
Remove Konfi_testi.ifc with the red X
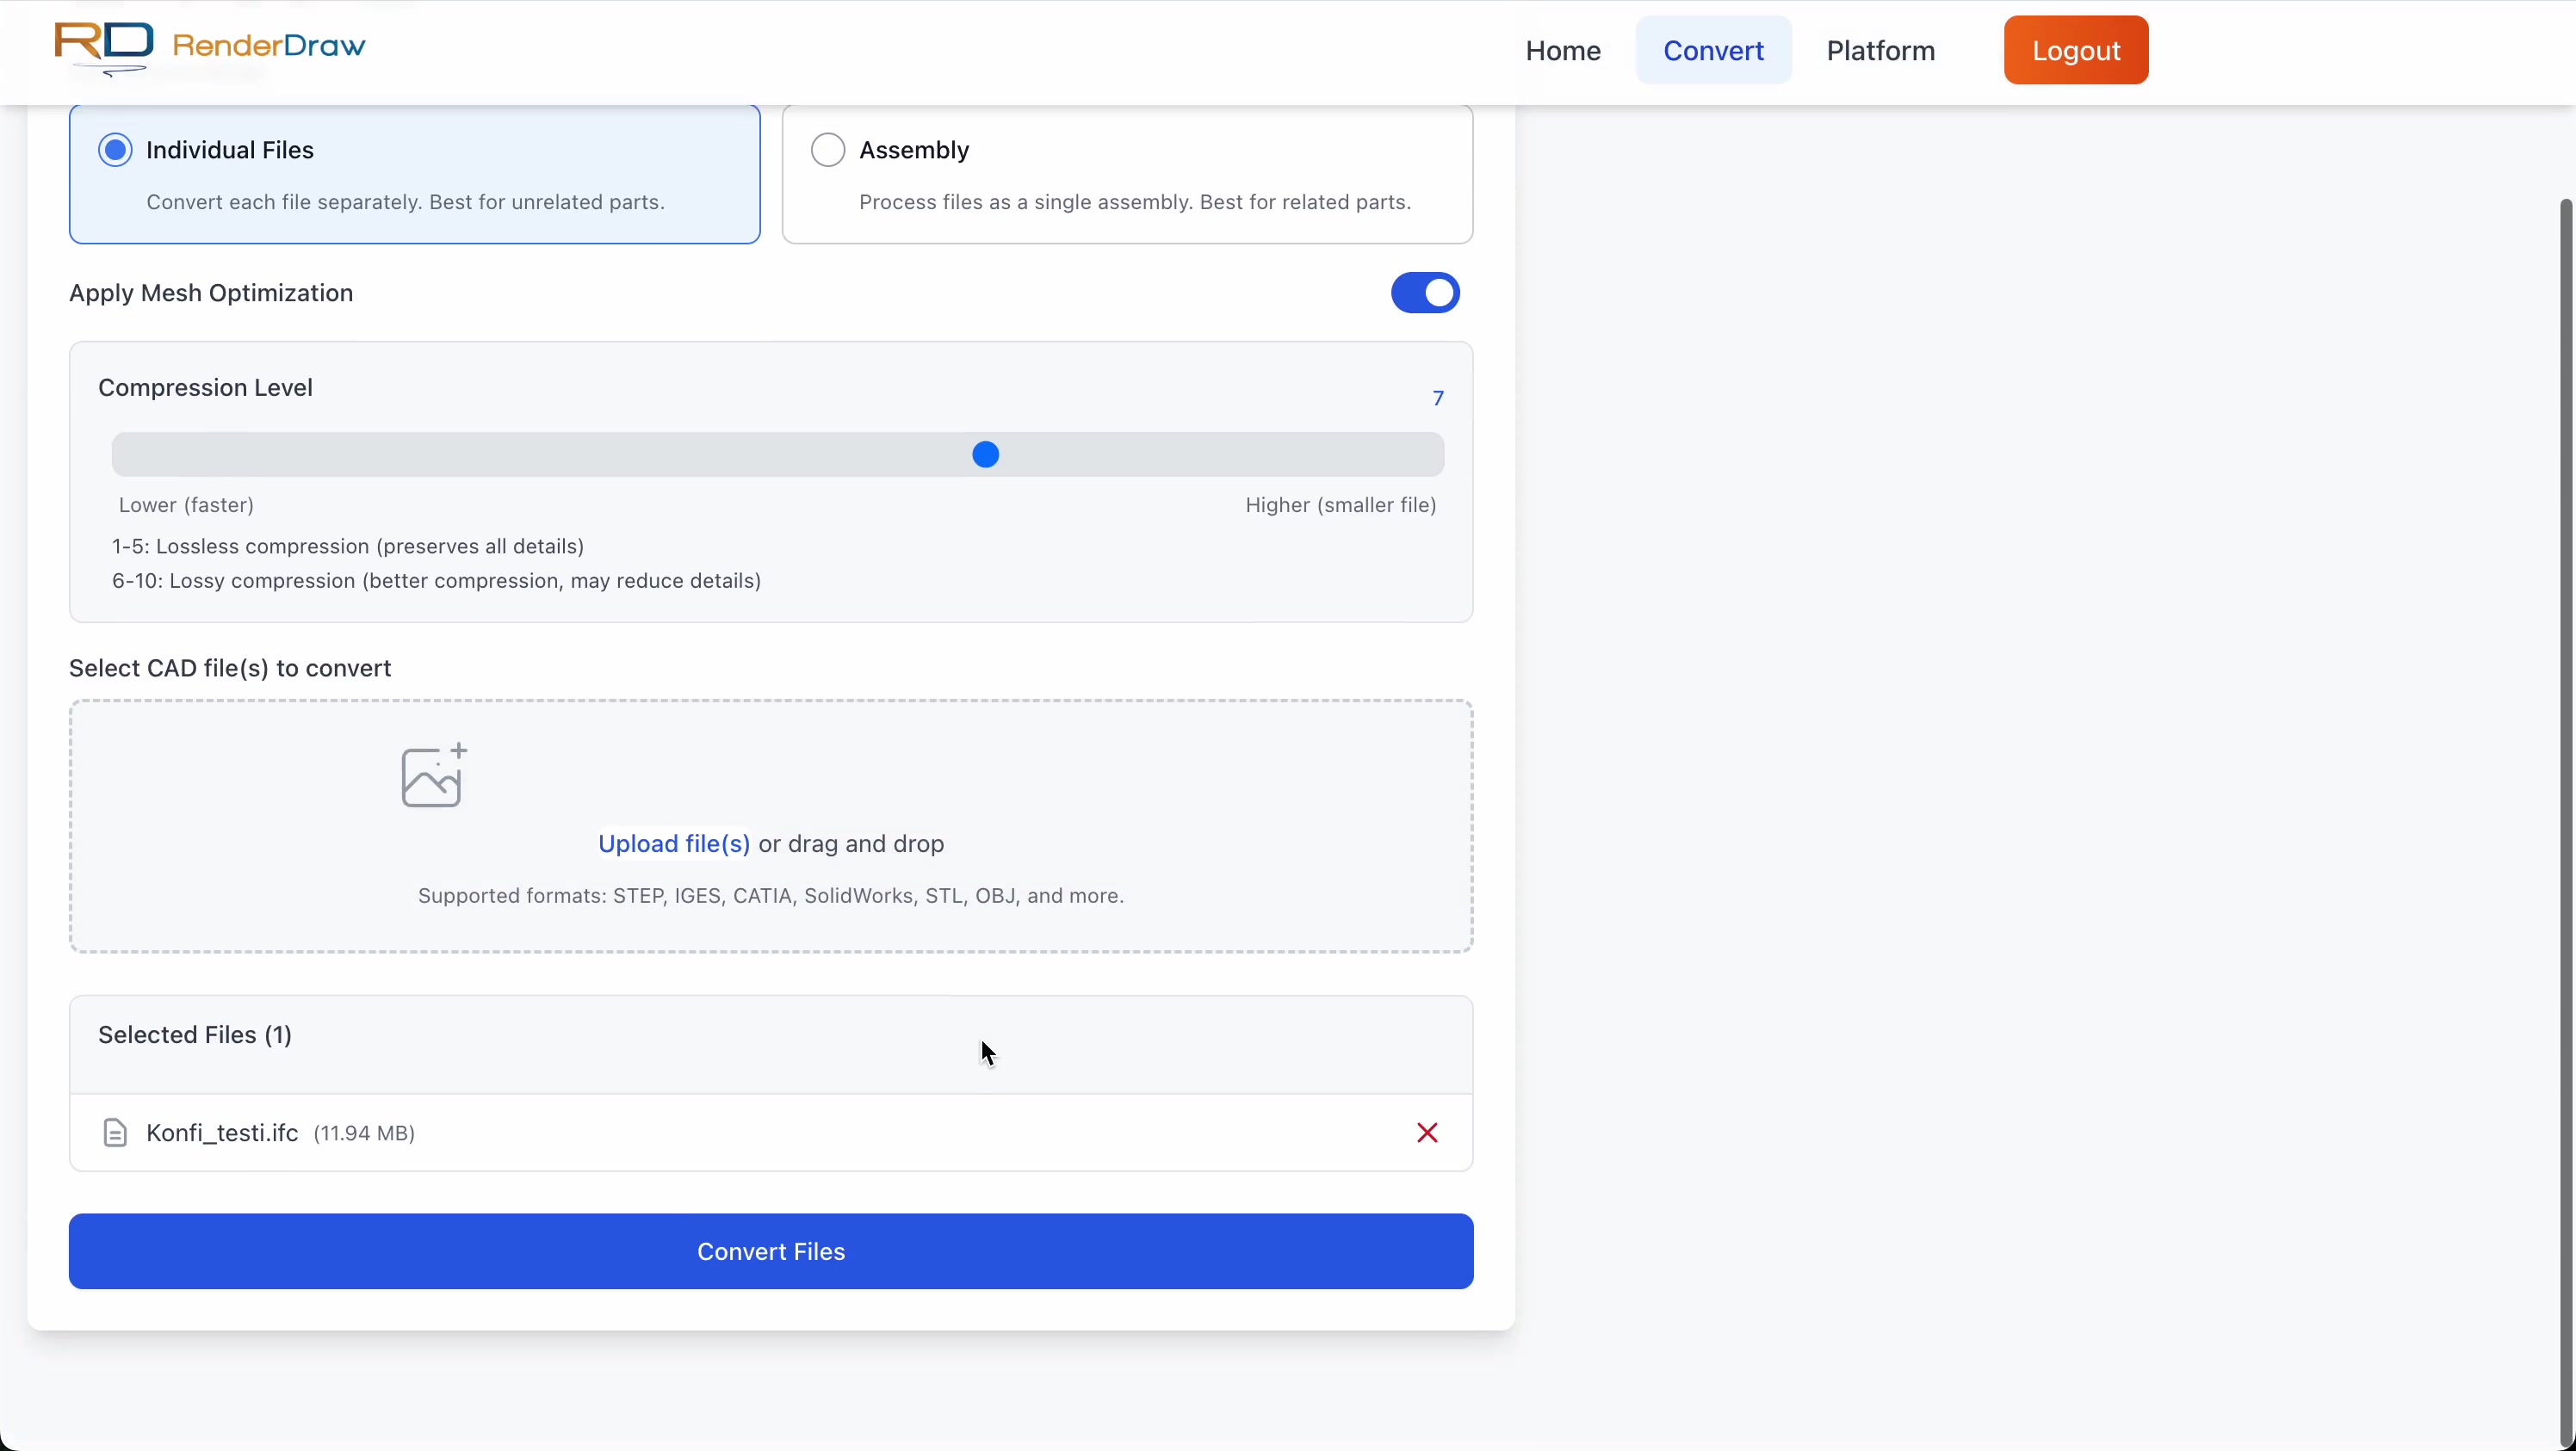tap(1427, 1133)
